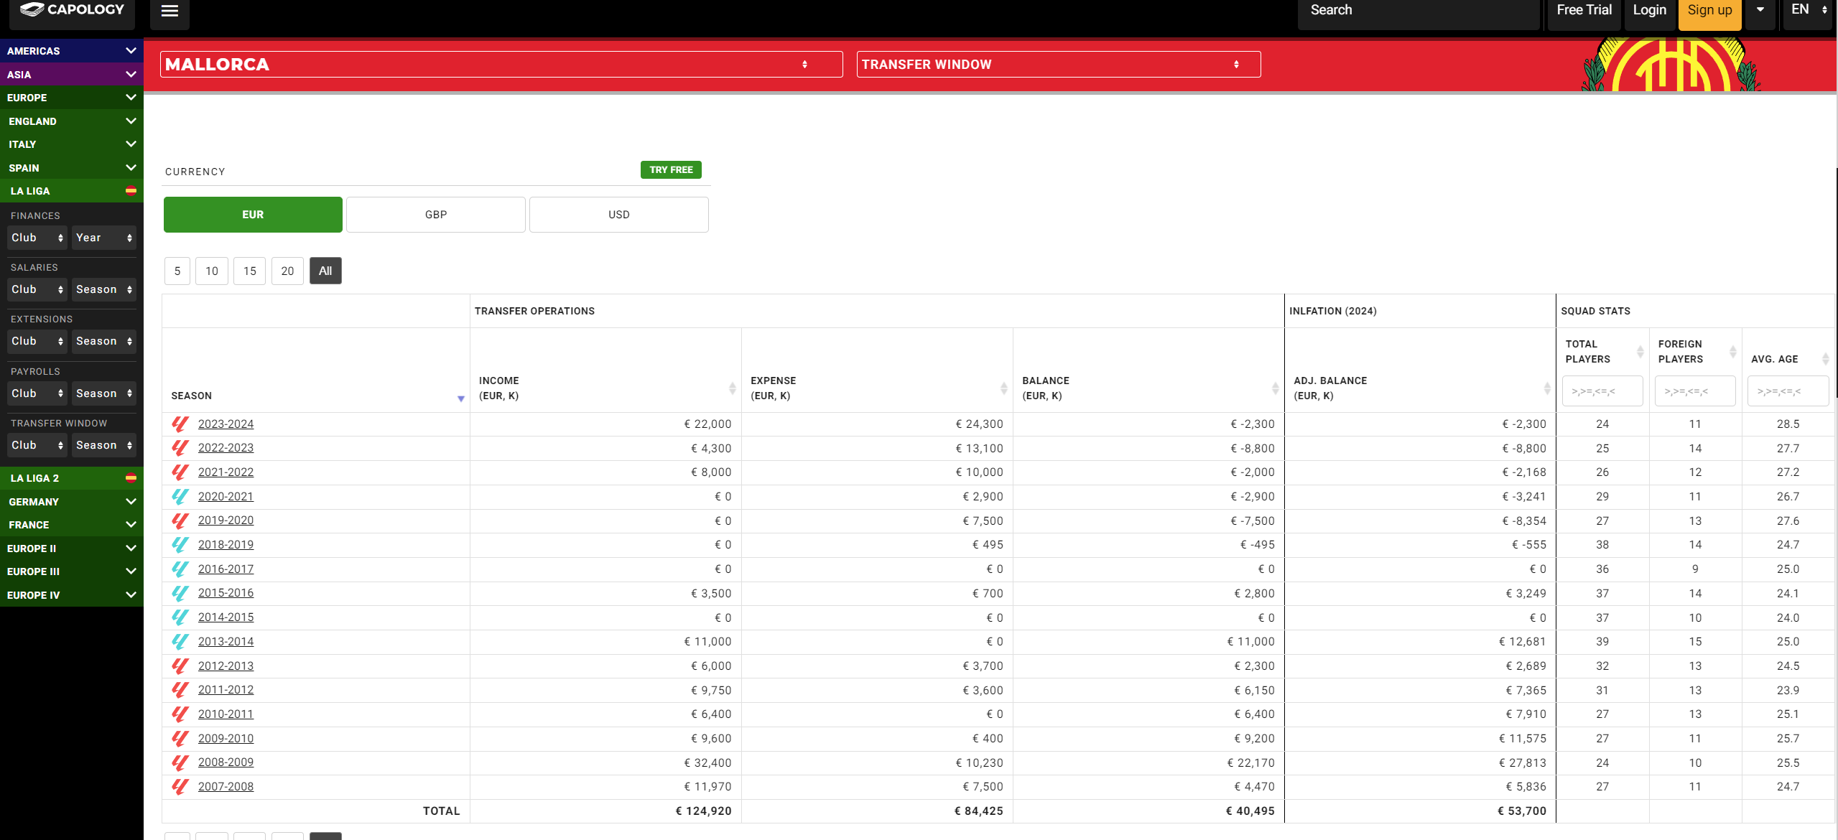Open Extensions Club dropdown
The image size is (1838, 840).
coord(37,341)
